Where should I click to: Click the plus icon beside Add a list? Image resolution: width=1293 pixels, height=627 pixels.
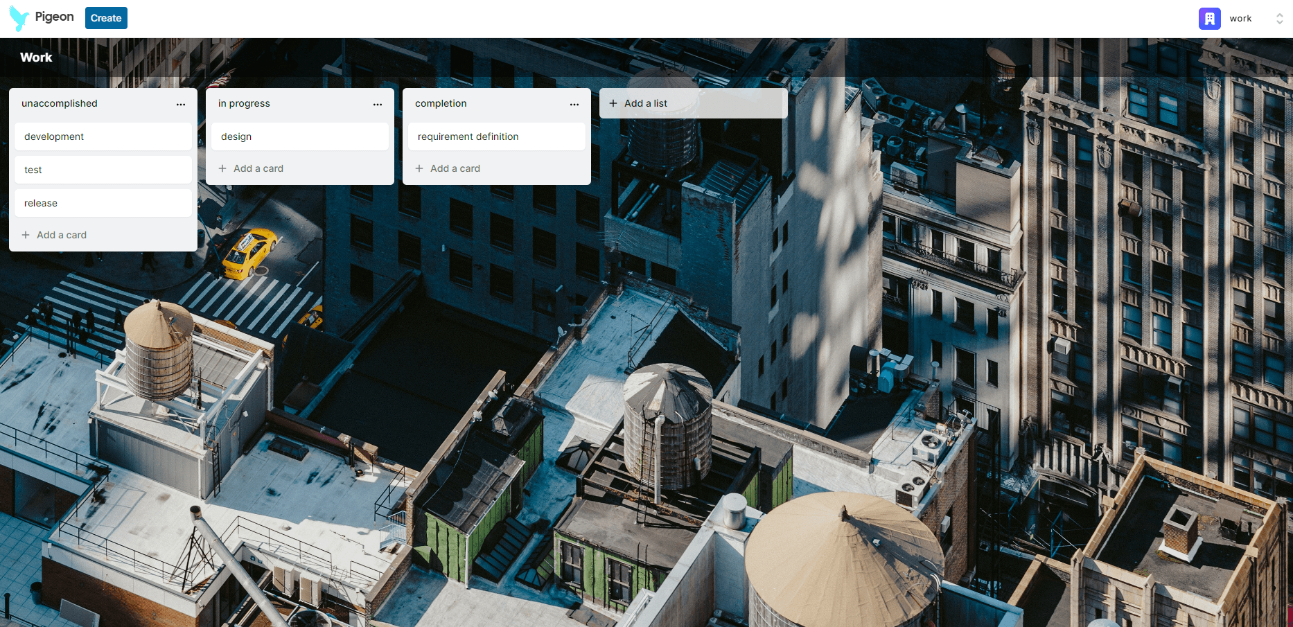point(613,103)
